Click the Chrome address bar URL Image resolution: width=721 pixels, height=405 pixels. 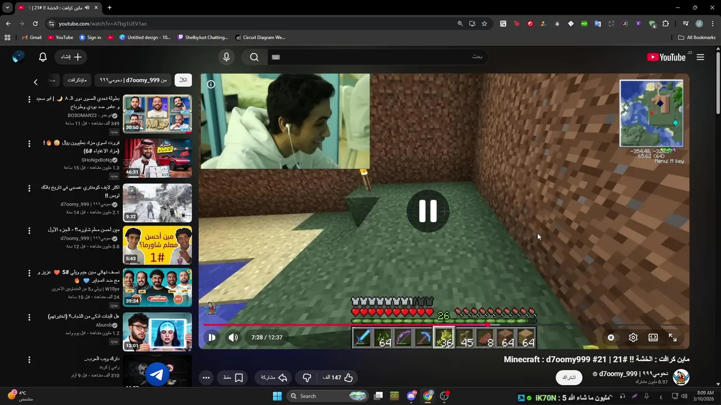103,24
